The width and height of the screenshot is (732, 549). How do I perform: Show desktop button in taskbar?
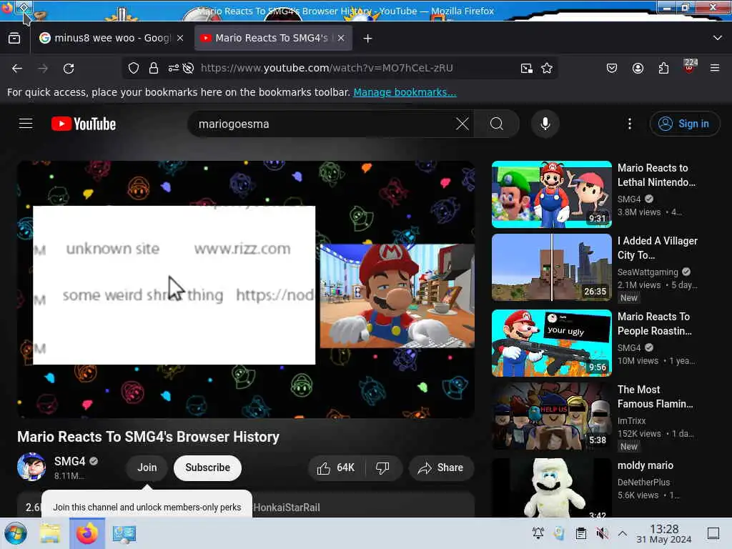[713, 533]
